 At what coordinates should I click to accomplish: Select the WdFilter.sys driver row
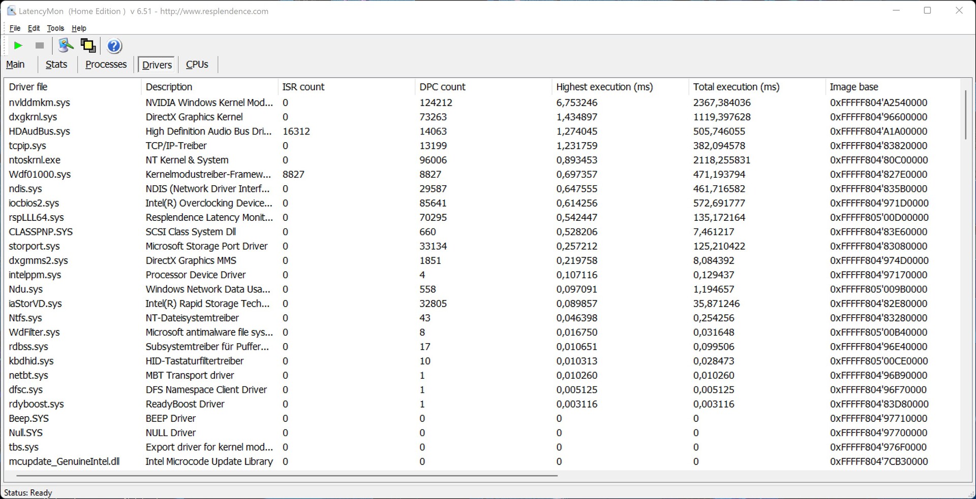(482, 332)
